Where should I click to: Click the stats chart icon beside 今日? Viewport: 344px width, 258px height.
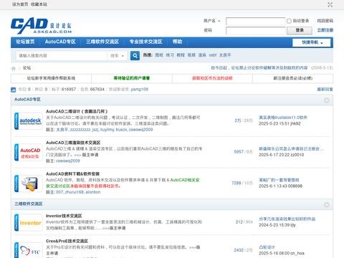13,90
